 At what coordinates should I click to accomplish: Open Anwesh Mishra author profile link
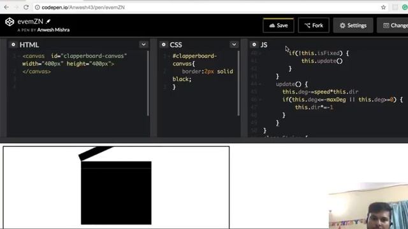pyautogui.click(x=54, y=30)
